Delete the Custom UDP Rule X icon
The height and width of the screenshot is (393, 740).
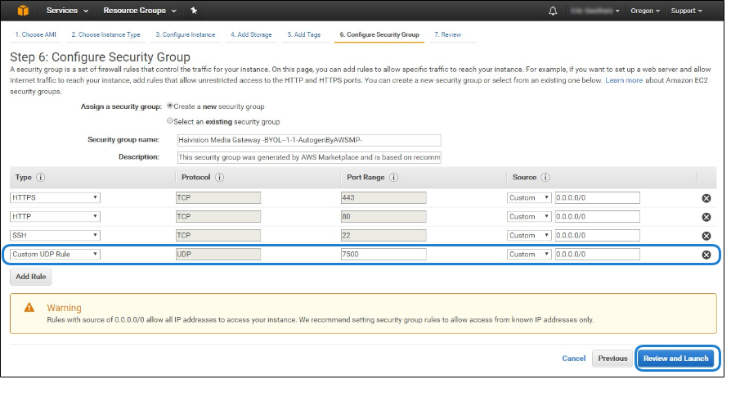coord(706,255)
